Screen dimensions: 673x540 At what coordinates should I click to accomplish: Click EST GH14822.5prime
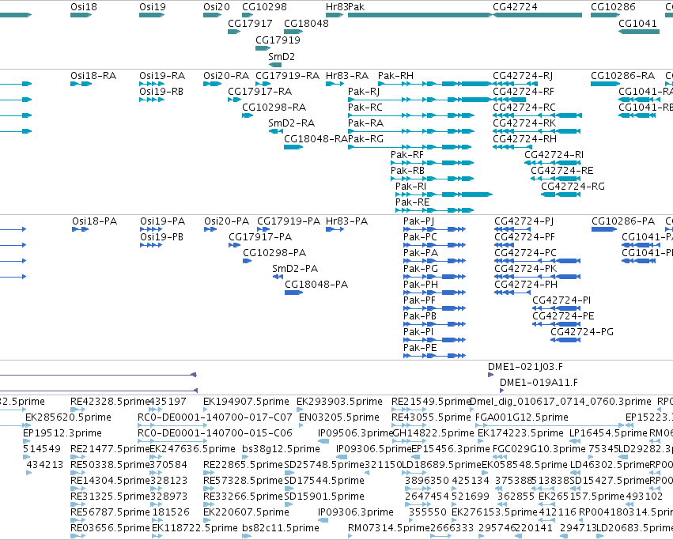pyautogui.click(x=433, y=433)
